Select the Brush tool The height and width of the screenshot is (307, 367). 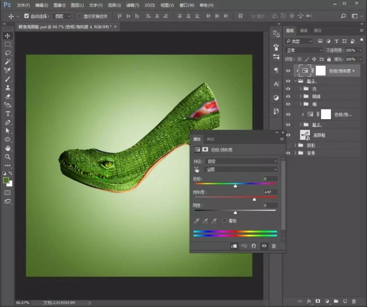7,79
